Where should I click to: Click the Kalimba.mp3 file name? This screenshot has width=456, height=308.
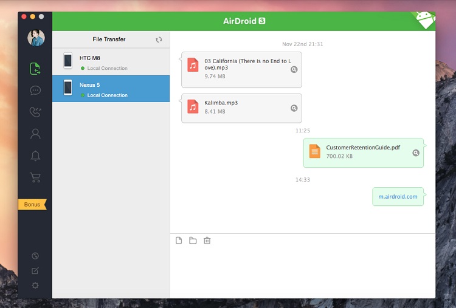[221, 103]
